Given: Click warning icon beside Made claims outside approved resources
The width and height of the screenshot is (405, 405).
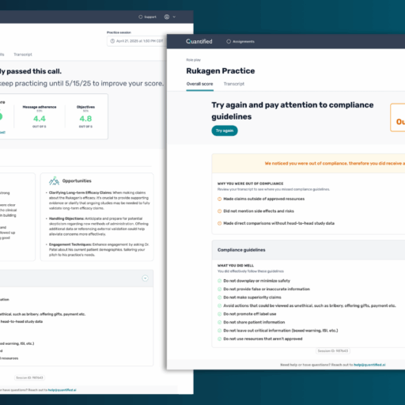Looking at the screenshot, I should (x=219, y=199).
